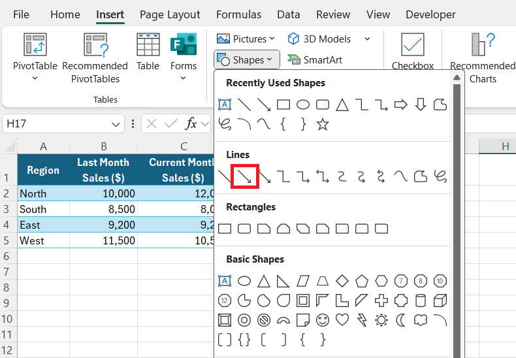This screenshot has height=358, width=516.
Task: Select the Cube in Basic Shapes
Action: coord(440,301)
